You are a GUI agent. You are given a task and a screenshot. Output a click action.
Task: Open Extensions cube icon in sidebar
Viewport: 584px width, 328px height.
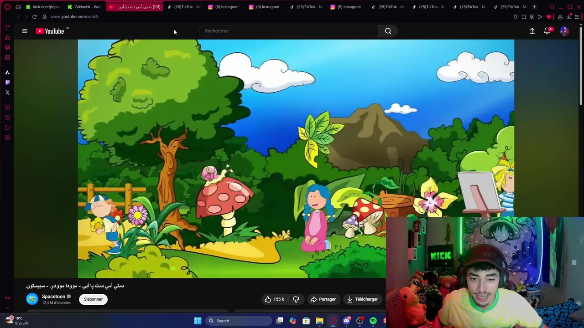(x=7, y=128)
